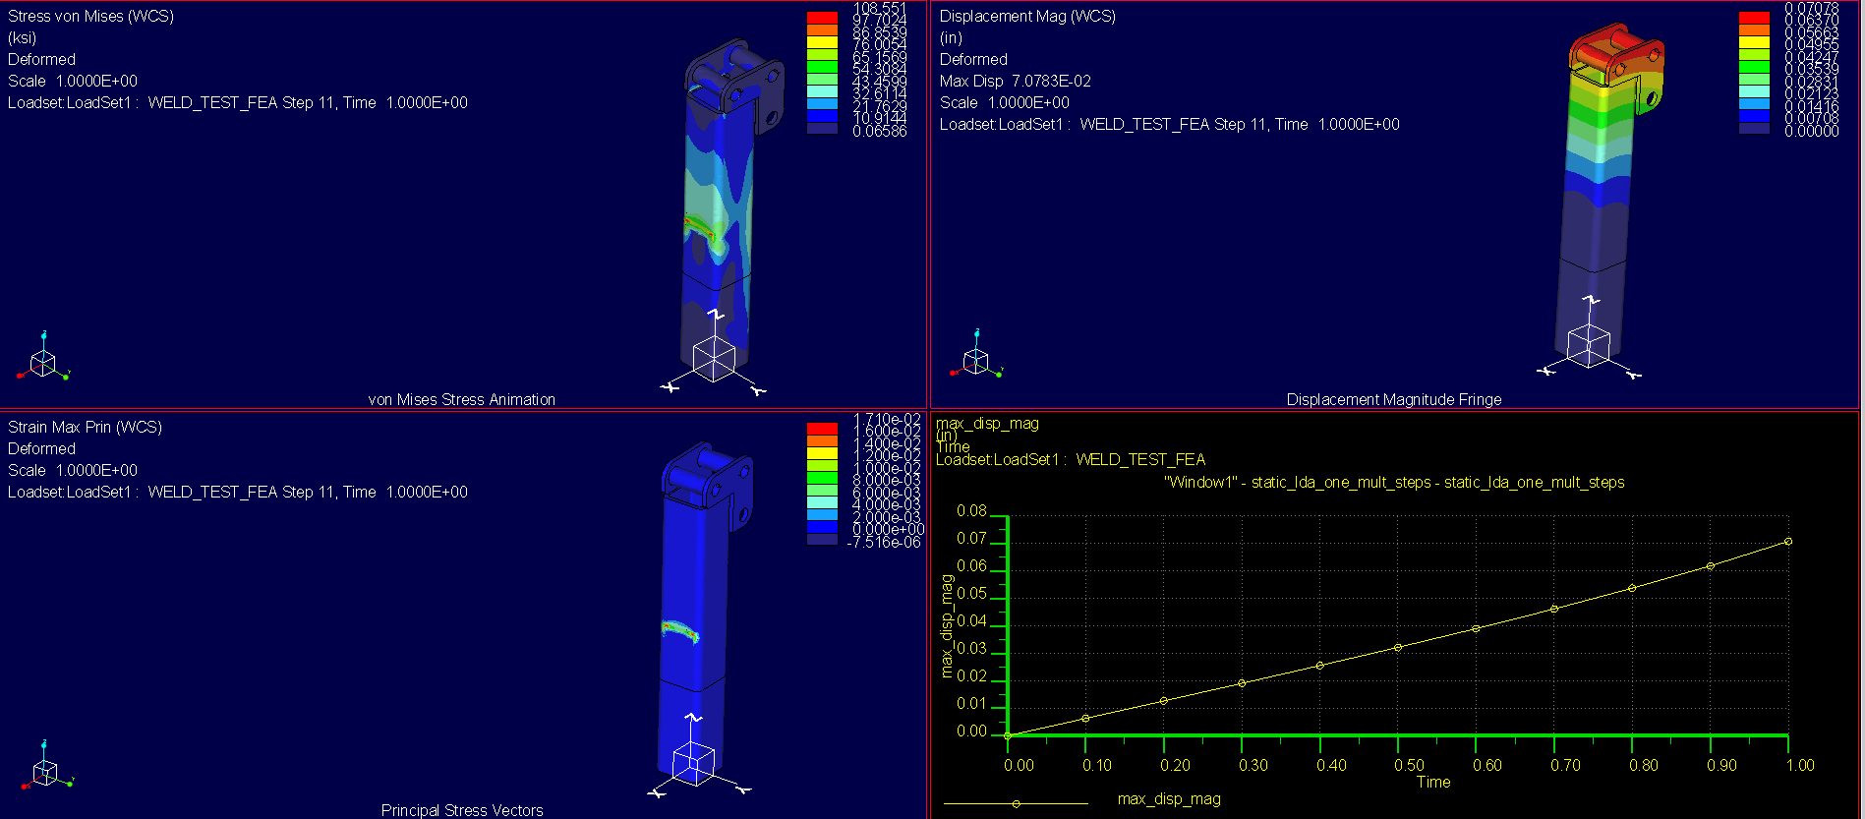Click the max_disp_mag legend text below the graph

1169,798
